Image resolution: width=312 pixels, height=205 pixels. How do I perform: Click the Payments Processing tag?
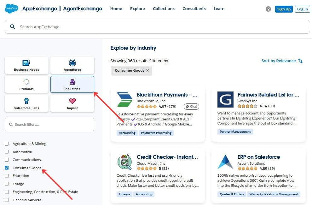pyautogui.click(x=156, y=133)
